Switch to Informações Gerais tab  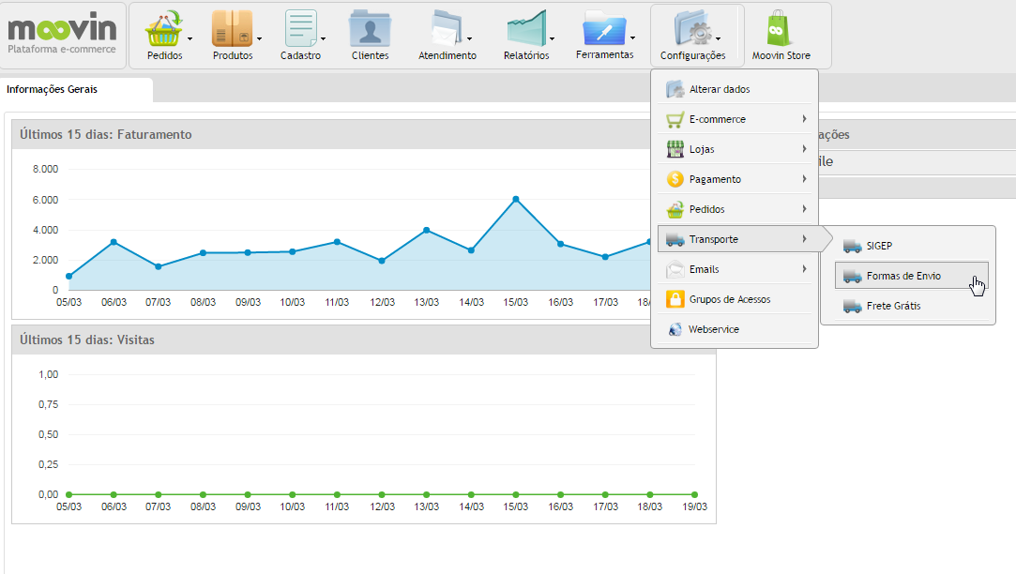click(52, 90)
